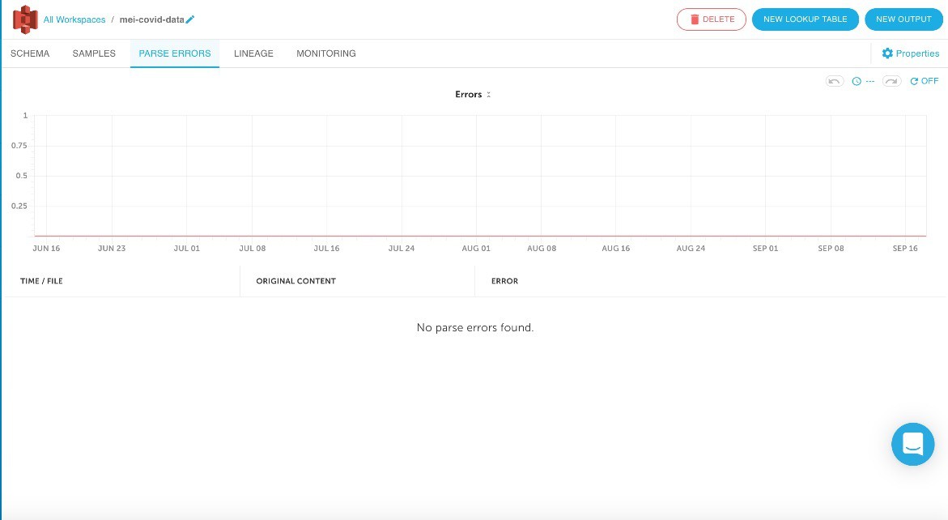Screen dimensions: 948x520
Task: Go to All Workspaces breadcrumb link
Action: (x=74, y=19)
